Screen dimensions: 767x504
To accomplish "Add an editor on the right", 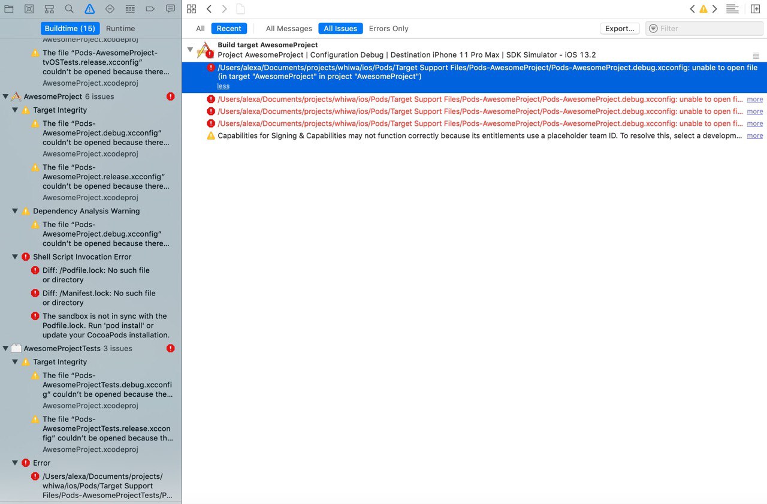I will coord(755,9).
